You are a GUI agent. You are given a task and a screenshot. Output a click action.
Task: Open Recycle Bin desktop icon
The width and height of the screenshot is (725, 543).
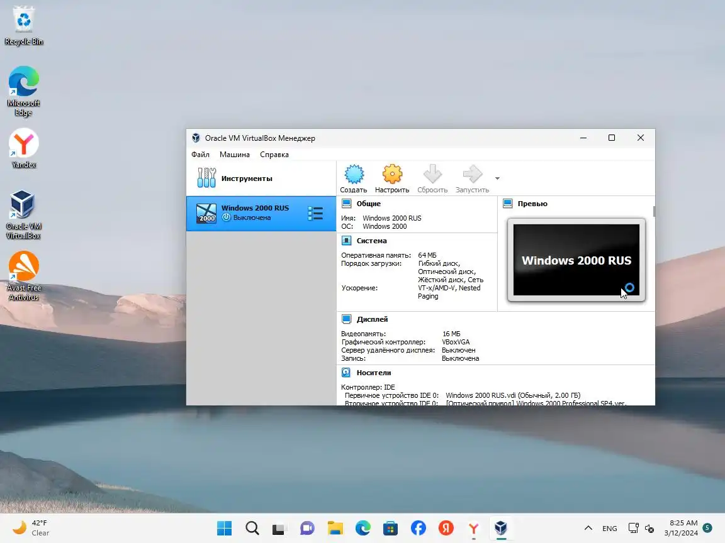point(23,25)
